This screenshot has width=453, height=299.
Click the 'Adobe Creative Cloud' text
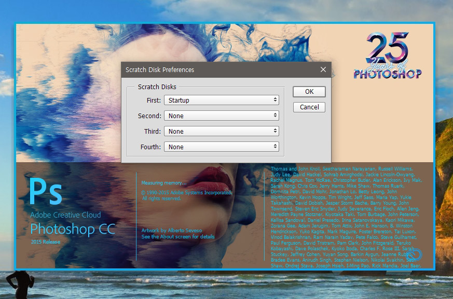click(65, 215)
